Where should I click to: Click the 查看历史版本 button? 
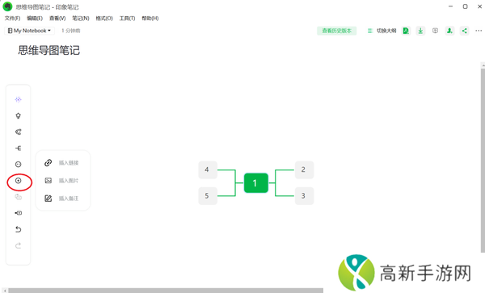pos(336,31)
